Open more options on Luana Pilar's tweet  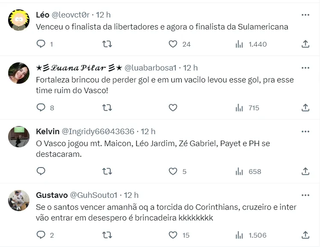pyautogui.click(x=305, y=68)
